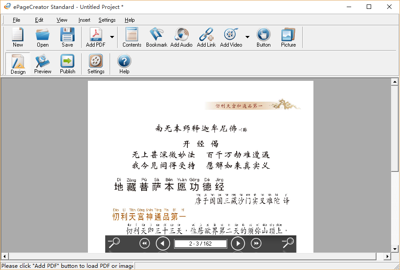The width and height of the screenshot is (400, 270).
Task: Click the horizontal scrollbar right arrow
Action: click(x=388, y=256)
